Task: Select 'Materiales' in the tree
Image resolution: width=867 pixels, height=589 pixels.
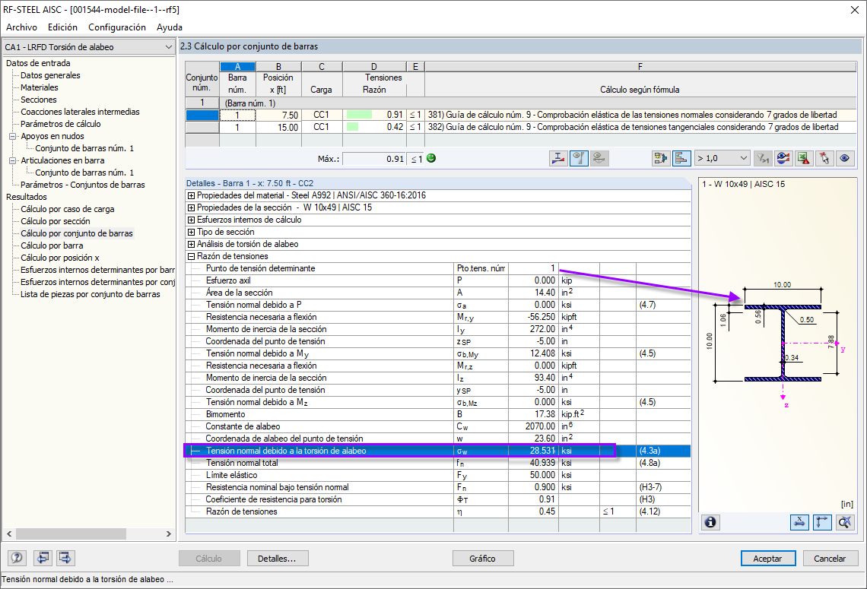Action: point(40,87)
